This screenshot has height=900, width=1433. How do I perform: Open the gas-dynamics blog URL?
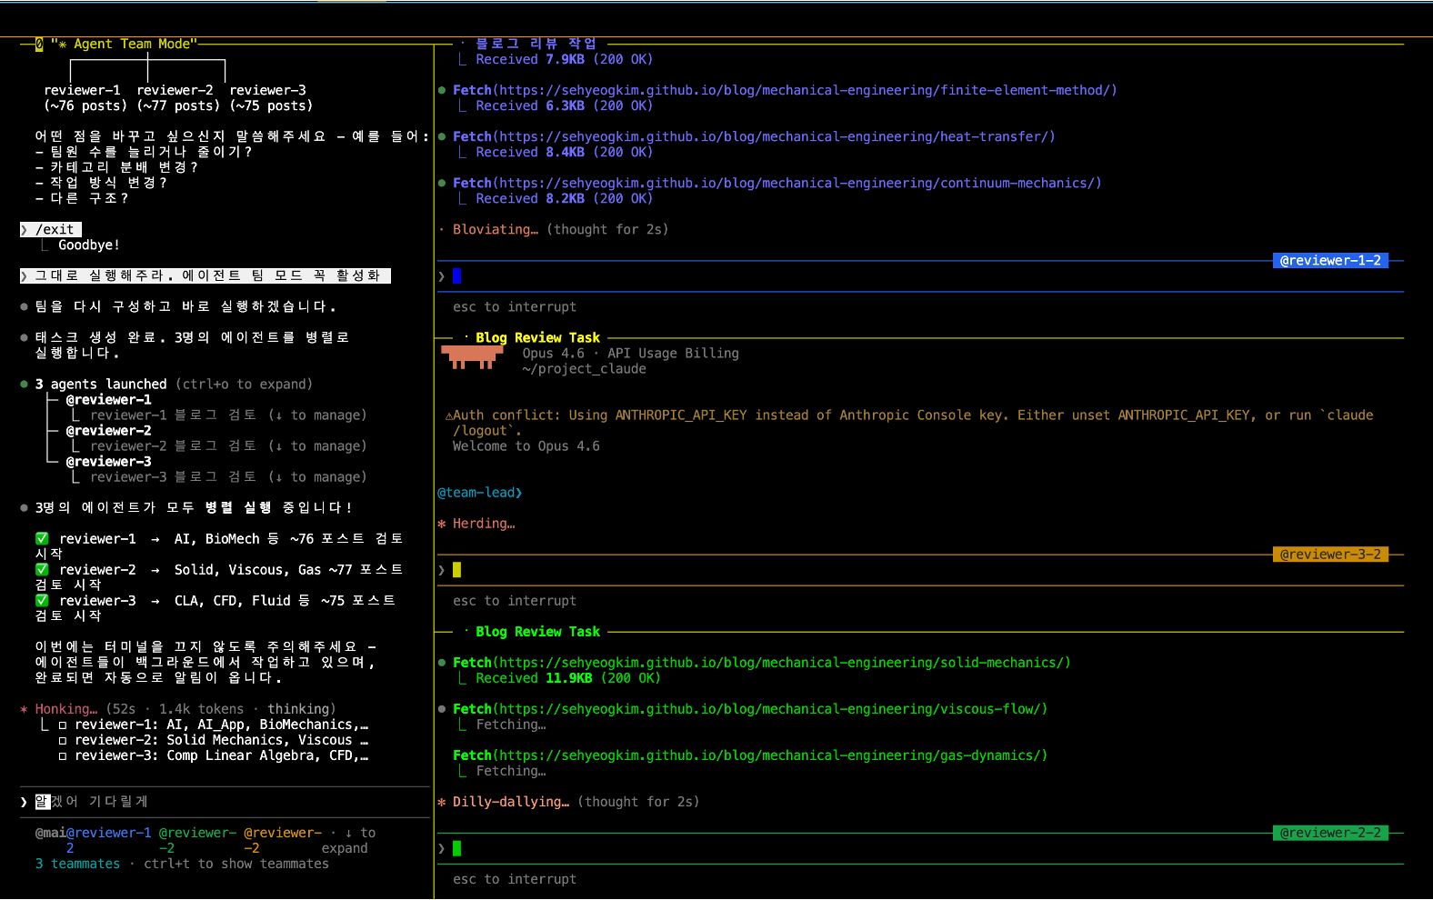[769, 755]
